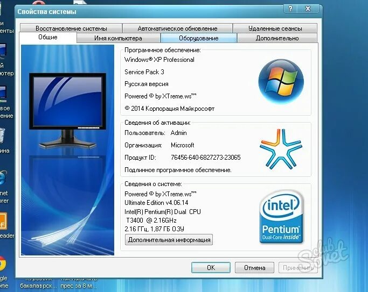The width and height of the screenshot is (368, 292).
Task: Click the Windows logo orb image
Action: pyautogui.click(x=281, y=82)
